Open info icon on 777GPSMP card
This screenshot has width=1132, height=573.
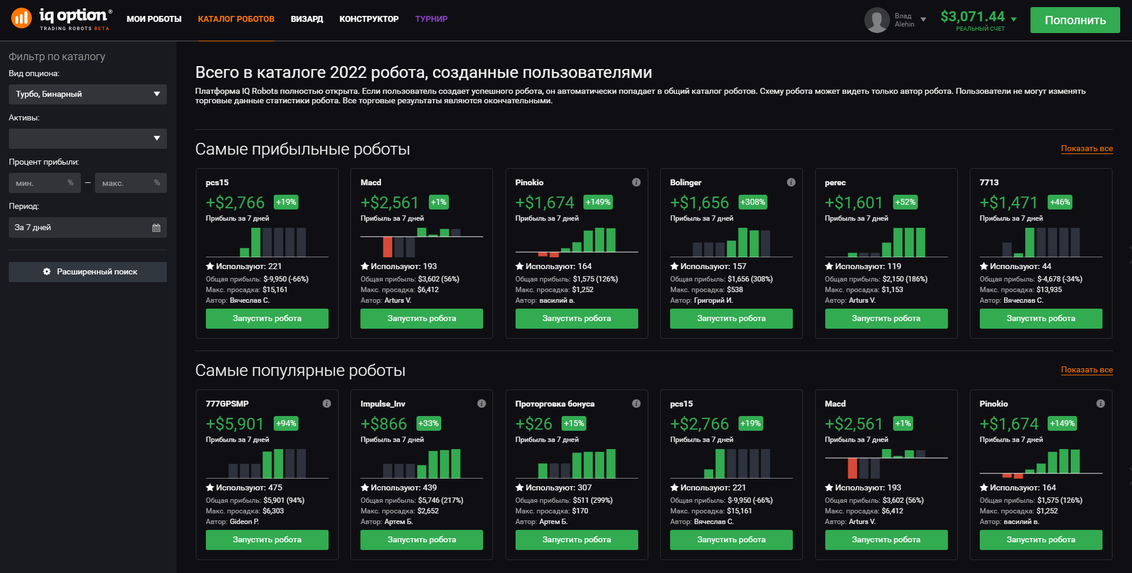[327, 404]
